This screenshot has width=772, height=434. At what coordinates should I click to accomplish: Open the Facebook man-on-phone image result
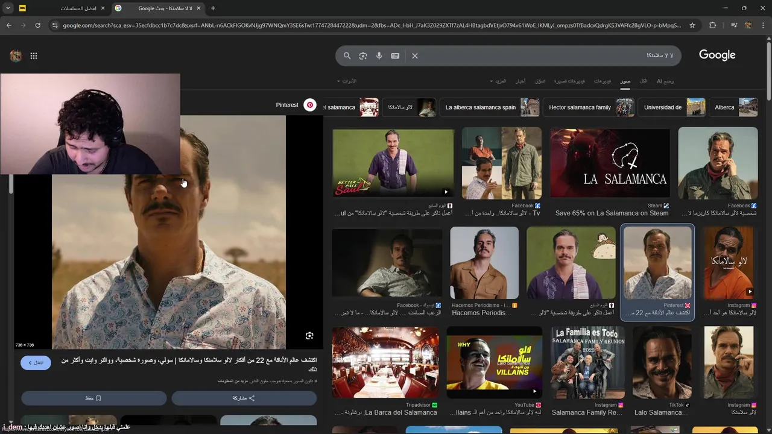click(x=718, y=163)
